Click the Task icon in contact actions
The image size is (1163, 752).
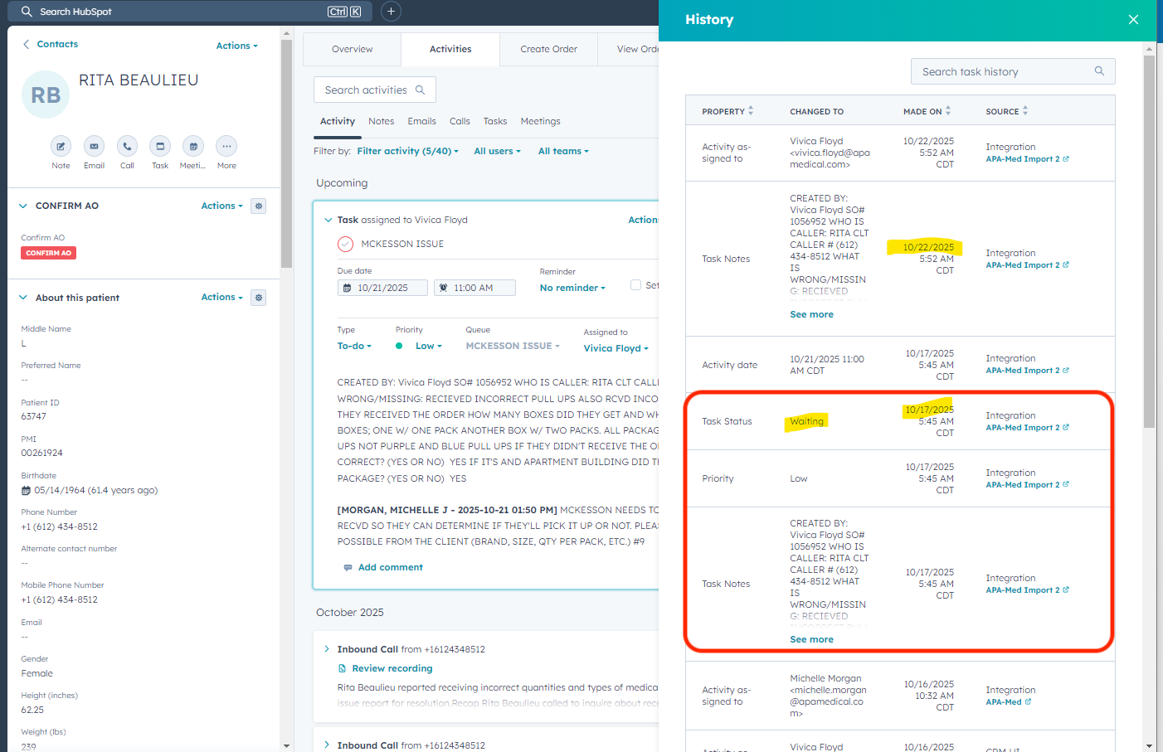click(x=160, y=147)
